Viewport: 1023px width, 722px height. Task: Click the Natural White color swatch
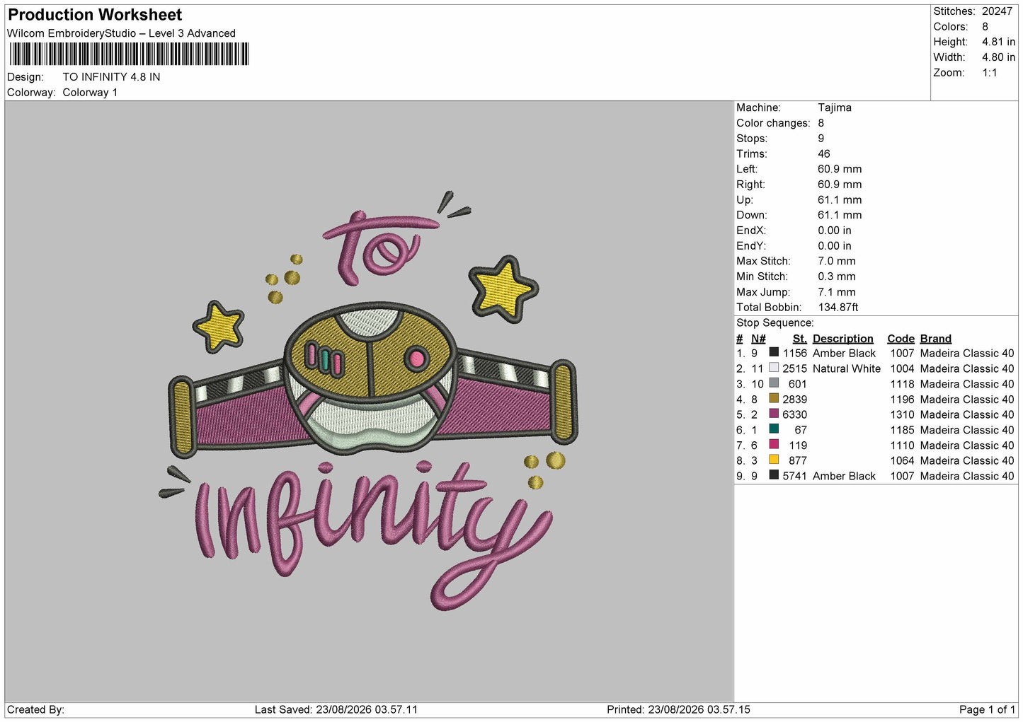pos(774,368)
